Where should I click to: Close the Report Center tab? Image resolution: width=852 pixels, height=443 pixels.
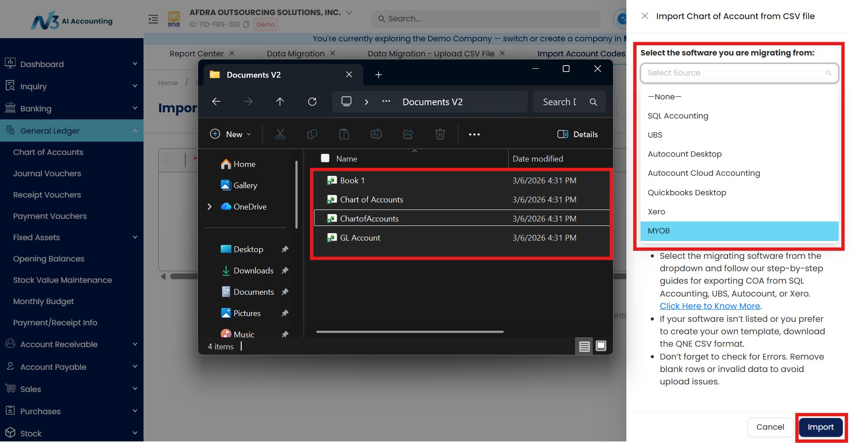coord(232,53)
